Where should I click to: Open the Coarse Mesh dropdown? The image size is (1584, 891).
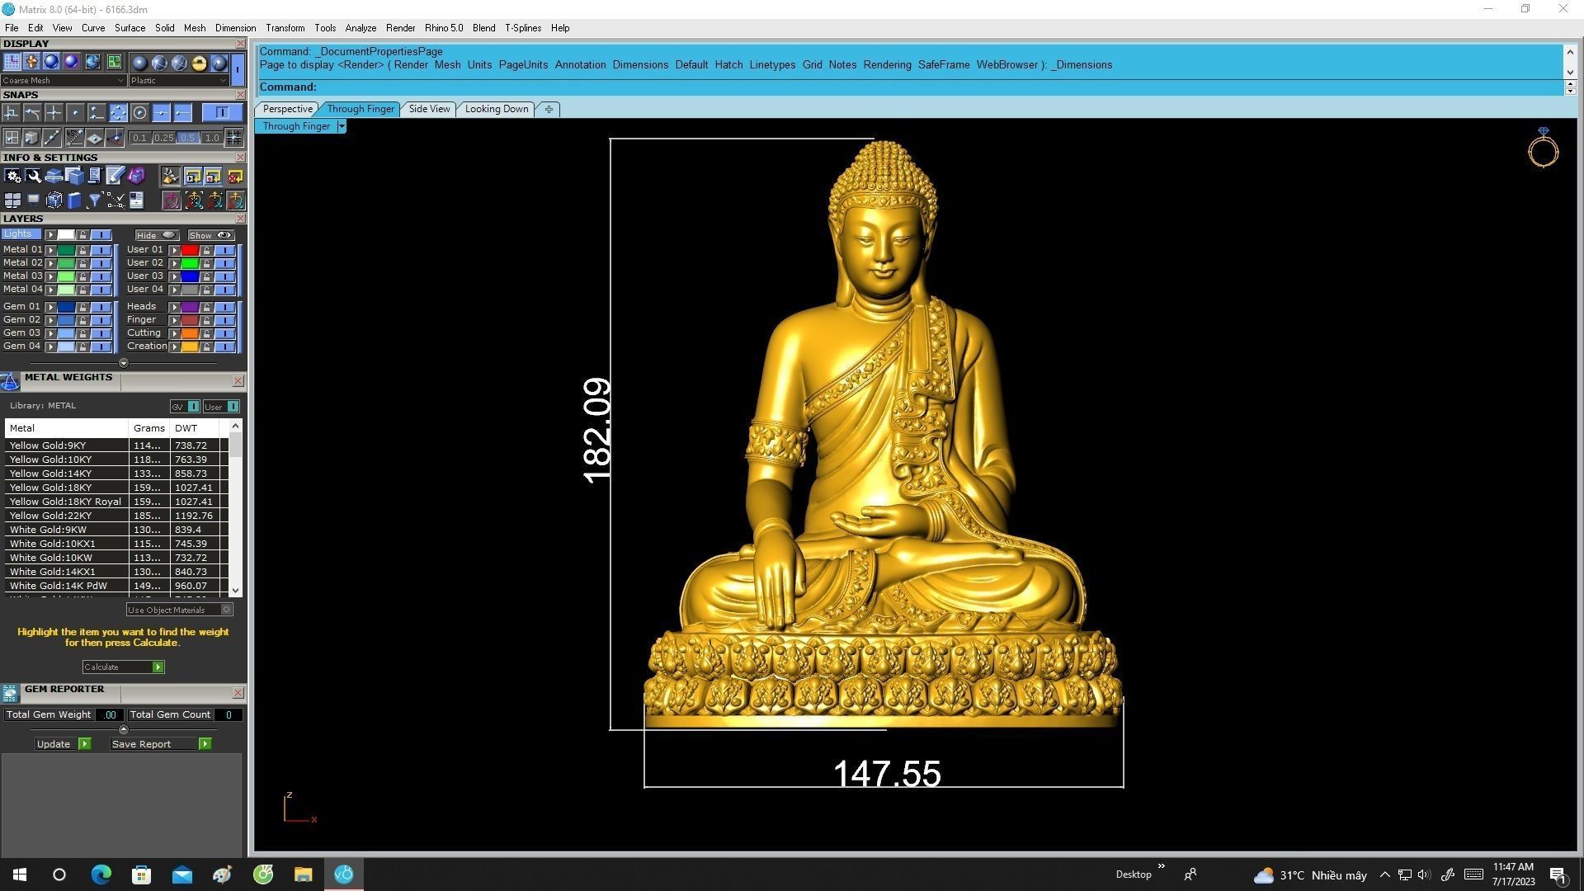coord(64,81)
